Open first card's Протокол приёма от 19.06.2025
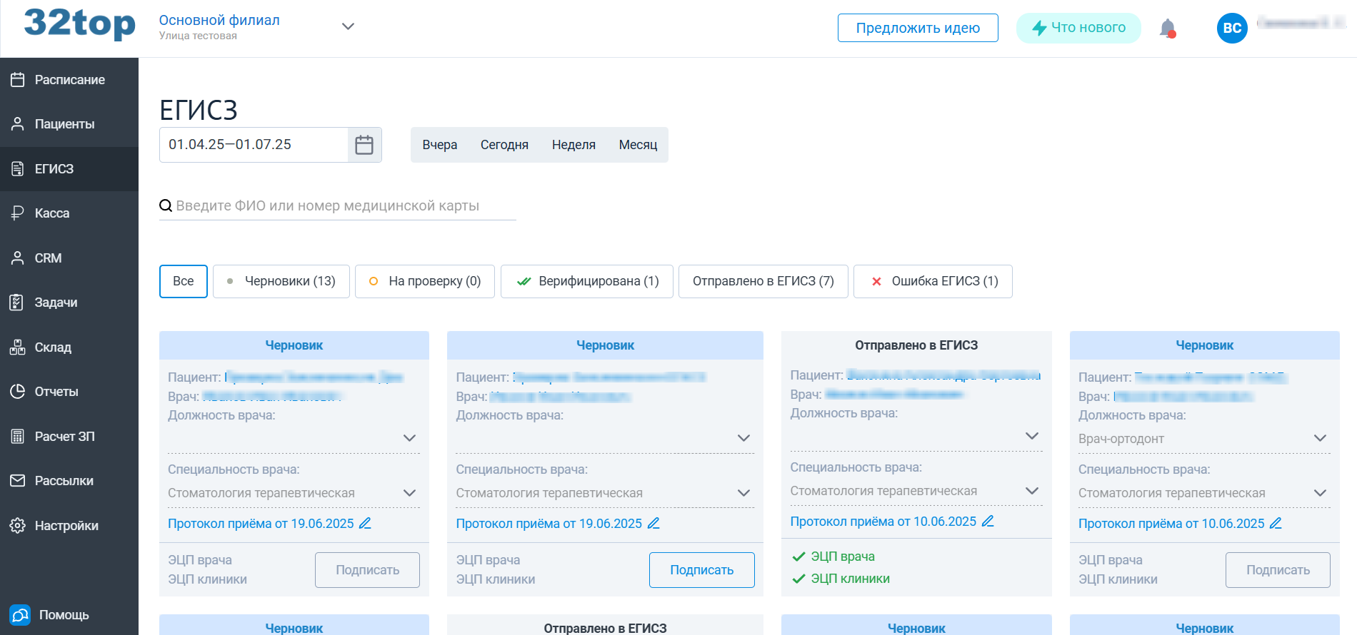The height and width of the screenshot is (635, 1357). click(x=261, y=524)
